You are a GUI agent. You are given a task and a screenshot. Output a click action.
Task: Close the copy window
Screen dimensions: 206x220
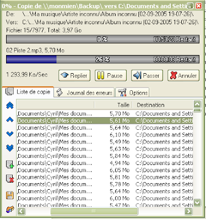click(198, 6)
